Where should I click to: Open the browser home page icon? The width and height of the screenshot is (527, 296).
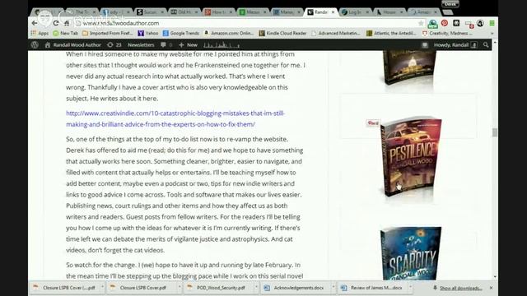tap(67, 23)
